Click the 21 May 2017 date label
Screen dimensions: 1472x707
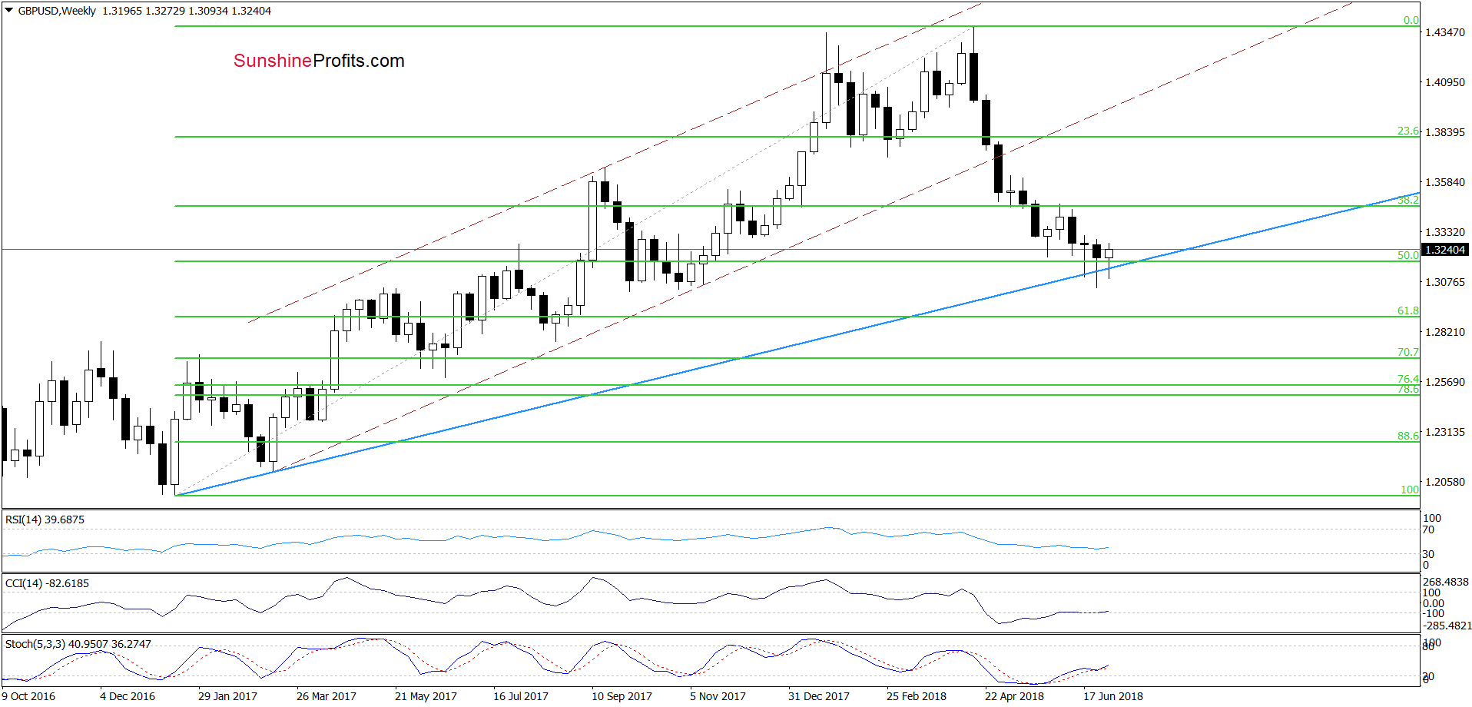[426, 696]
